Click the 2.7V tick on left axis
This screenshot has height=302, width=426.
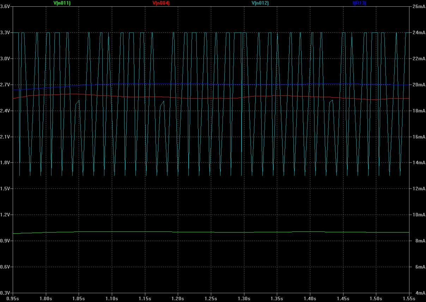pyautogui.click(x=5, y=85)
